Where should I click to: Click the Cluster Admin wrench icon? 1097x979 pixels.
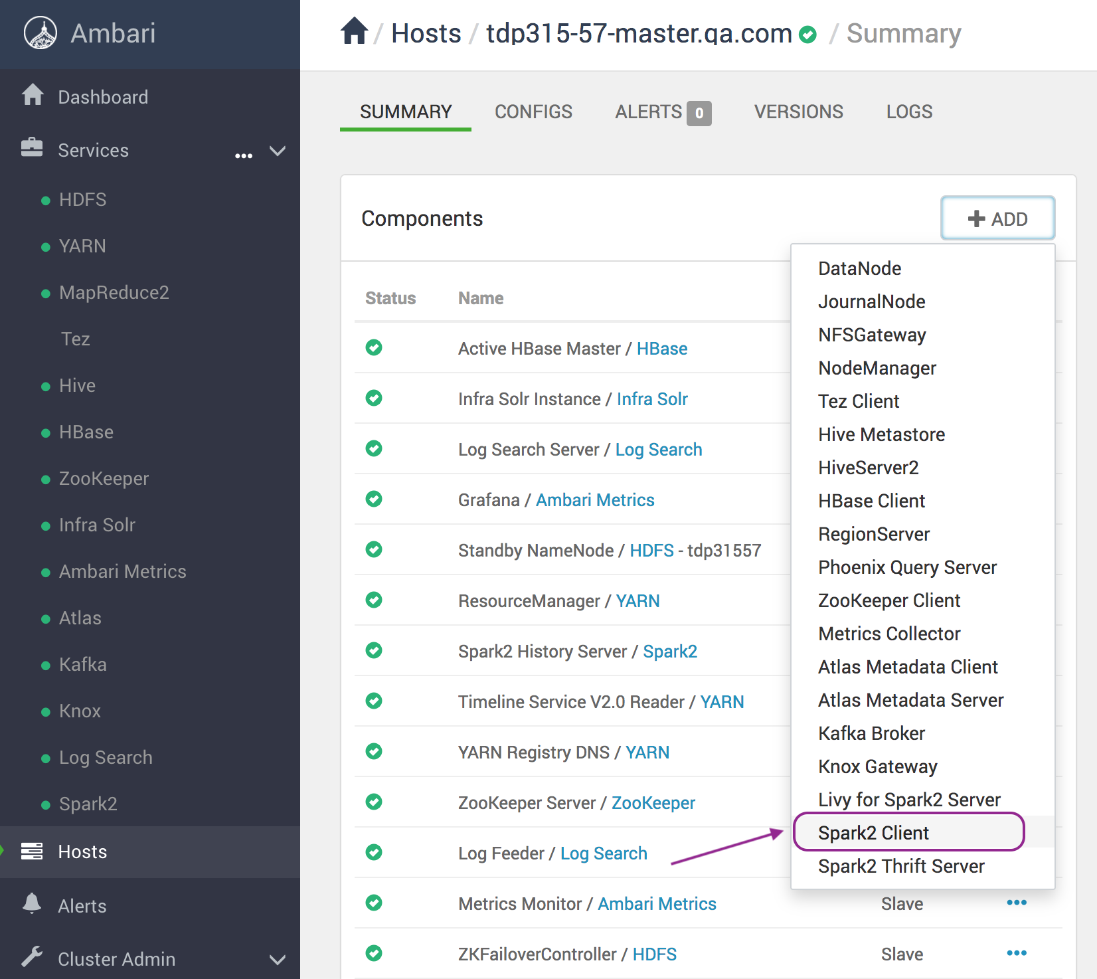(x=32, y=957)
